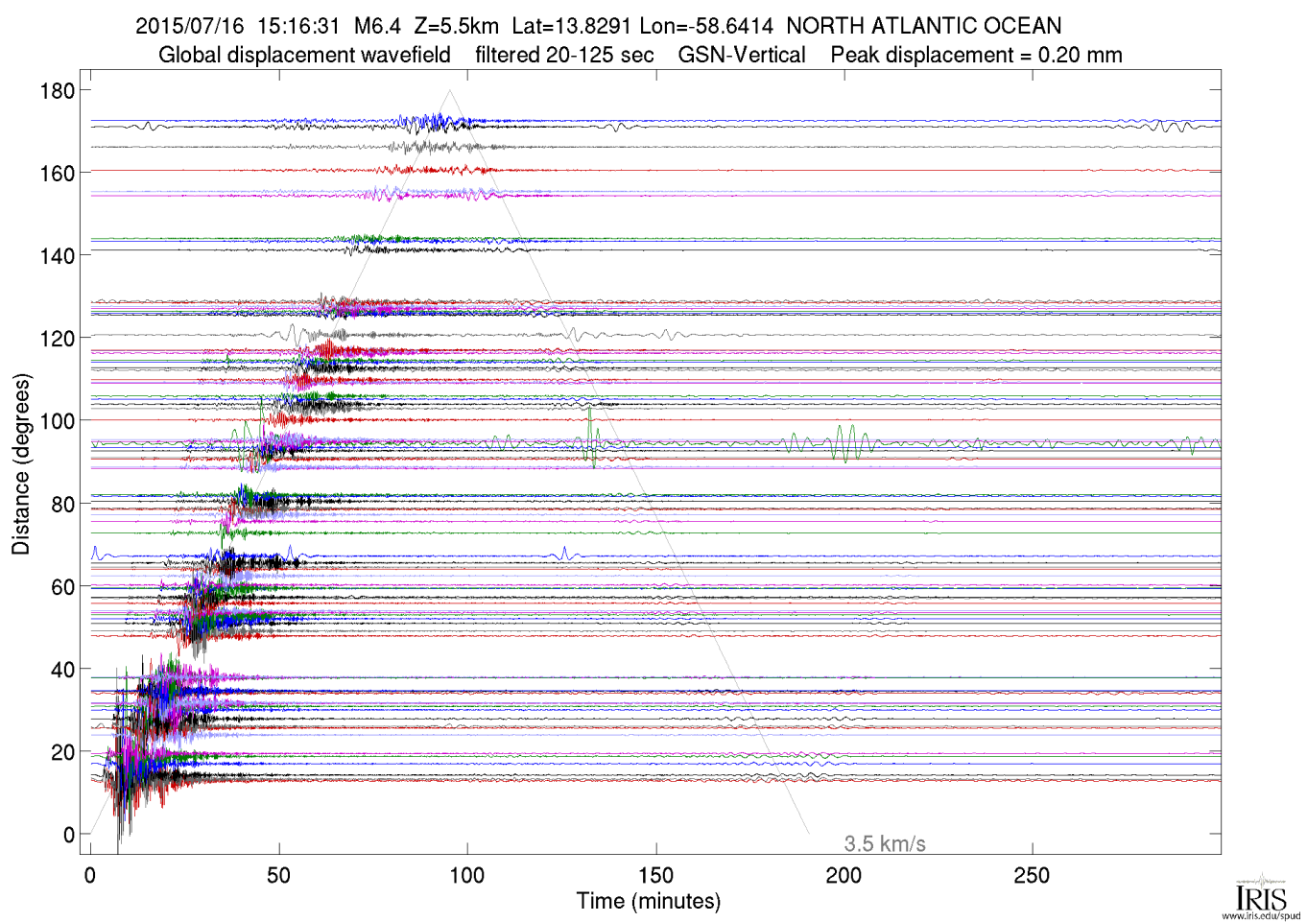
Task: Click the Distance (degrees) axis label
Action: [x=20, y=464]
